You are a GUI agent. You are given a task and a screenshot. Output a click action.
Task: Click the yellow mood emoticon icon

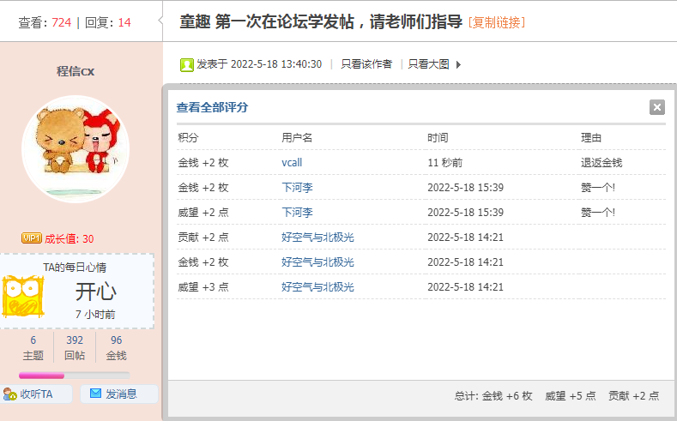(x=23, y=297)
